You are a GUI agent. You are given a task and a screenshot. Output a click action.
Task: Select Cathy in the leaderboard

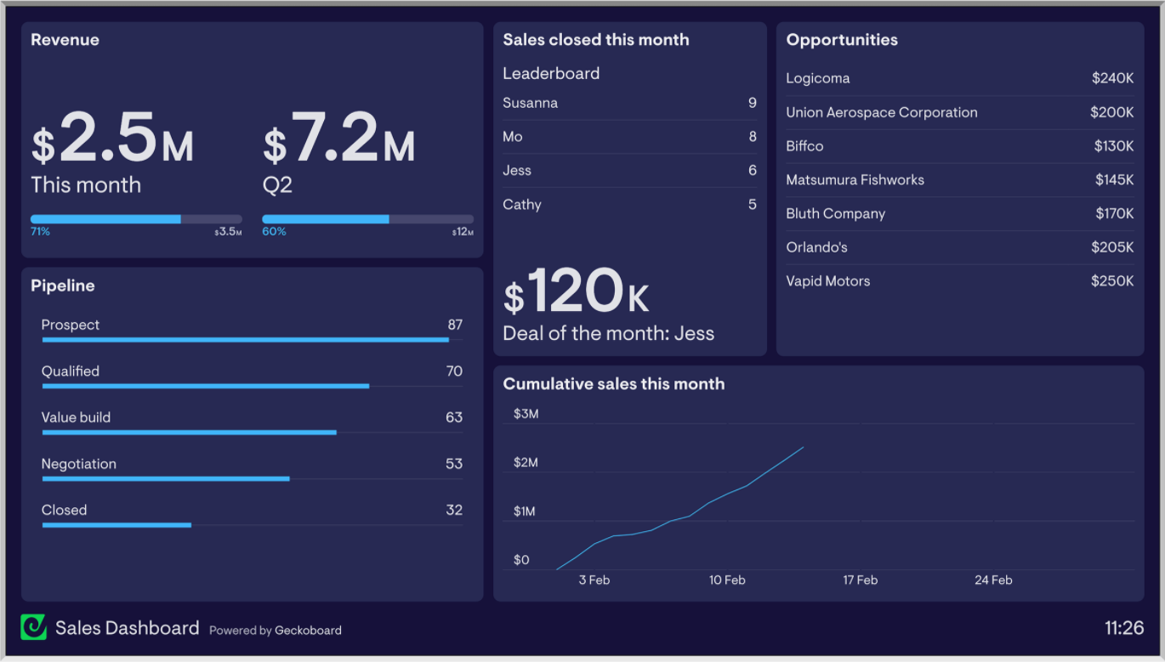629,205
